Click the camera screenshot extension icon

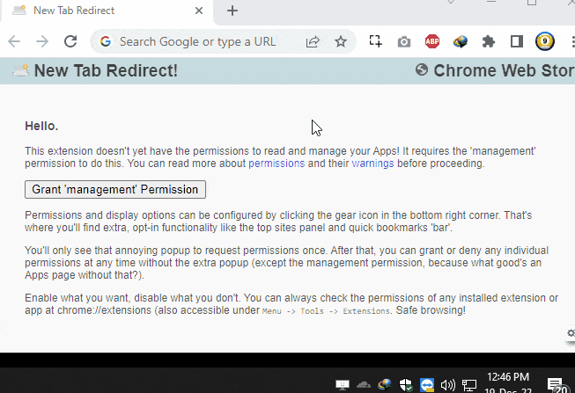(x=404, y=41)
